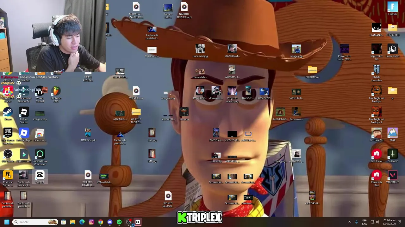Open the Lunar Client shortcut
This screenshot has height=227, width=405.
(392, 51)
